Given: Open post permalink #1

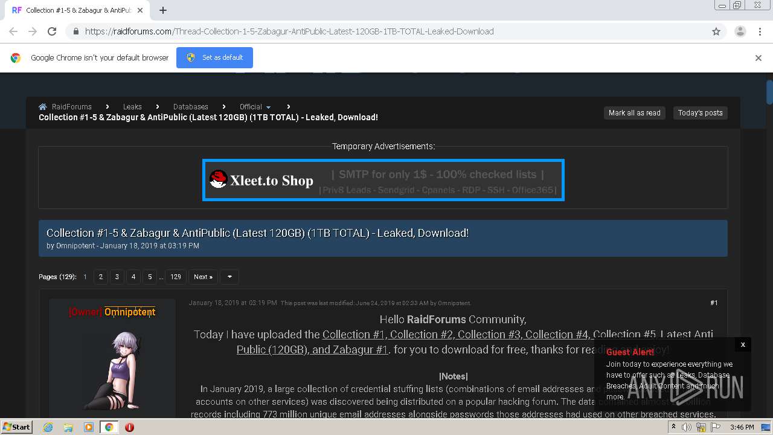Looking at the screenshot, I should 714,303.
